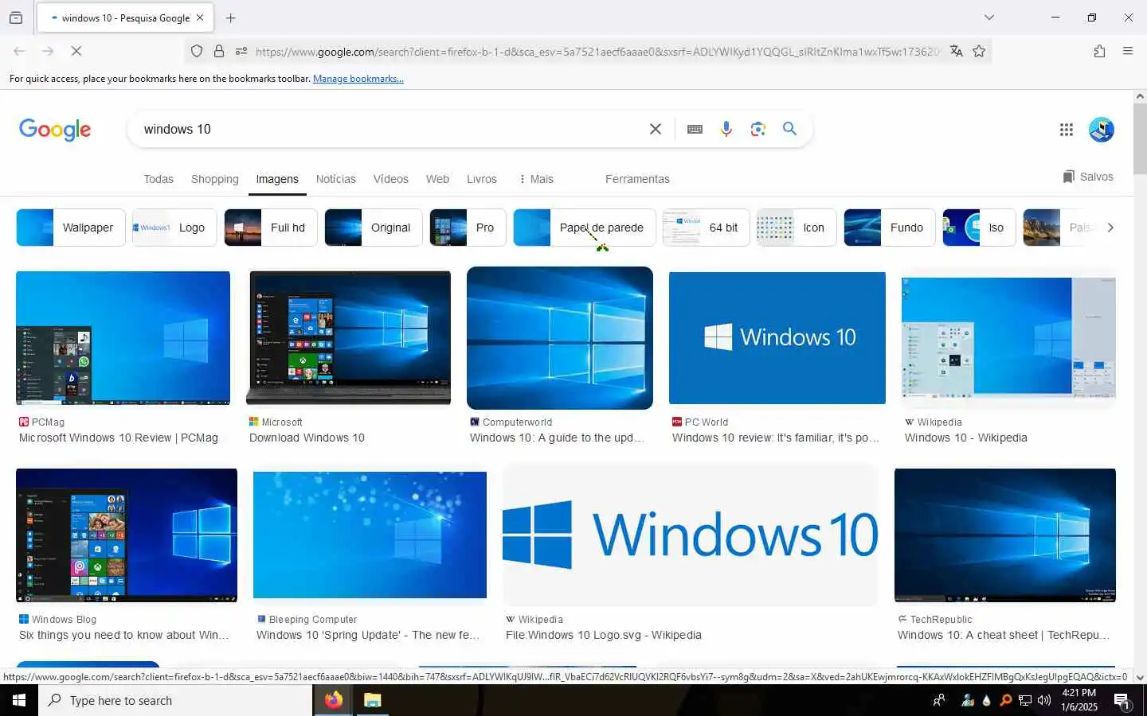Filter images by Wallpaper chip
Screen dimensions: 1147x716
pyautogui.click(x=71, y=228)
